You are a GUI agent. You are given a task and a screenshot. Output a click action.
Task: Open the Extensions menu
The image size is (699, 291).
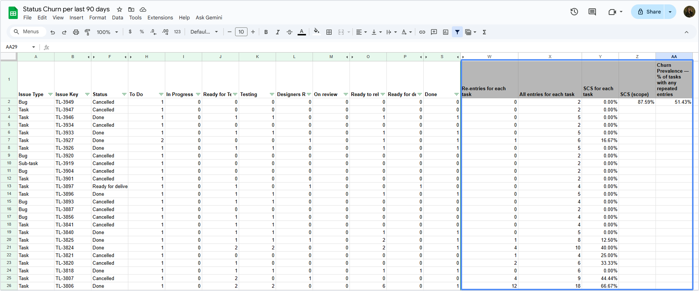(x=160, y=18)
